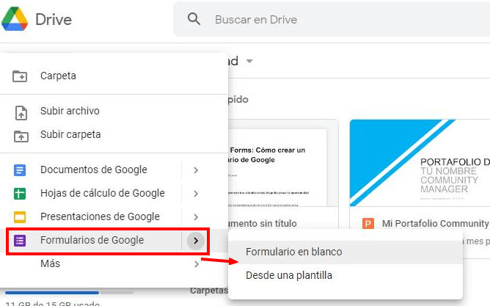Image resolution: width=490 pixels, height=306 pixels.
Task: Click the purple Google Forms icon
Action: coord(20,241)
